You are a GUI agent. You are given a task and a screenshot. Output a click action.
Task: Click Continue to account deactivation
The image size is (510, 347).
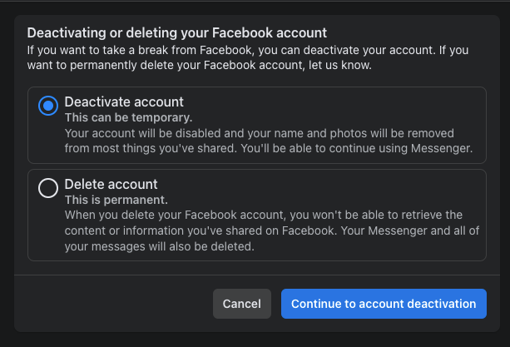pyautogui.click(x=384, y=304)
